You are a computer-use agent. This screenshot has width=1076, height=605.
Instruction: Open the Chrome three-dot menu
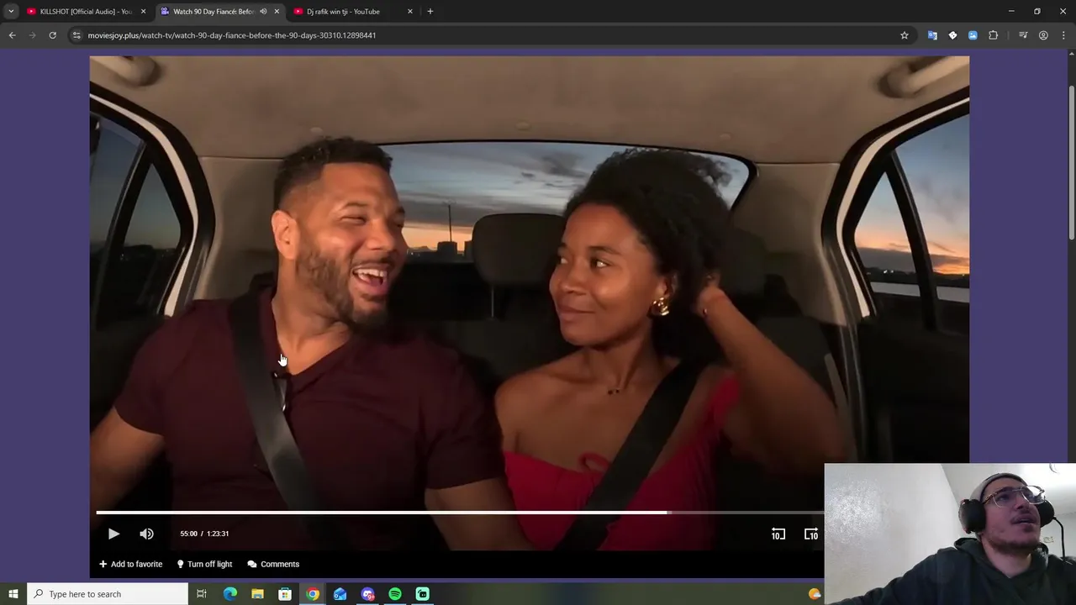click(x=1063, y=35)
